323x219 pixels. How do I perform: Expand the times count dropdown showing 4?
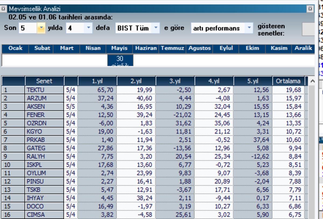coord(89,28)
